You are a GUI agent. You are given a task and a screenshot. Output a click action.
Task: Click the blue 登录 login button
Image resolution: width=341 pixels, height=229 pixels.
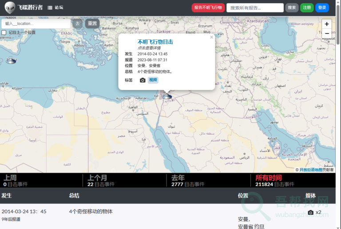[322, 8]
